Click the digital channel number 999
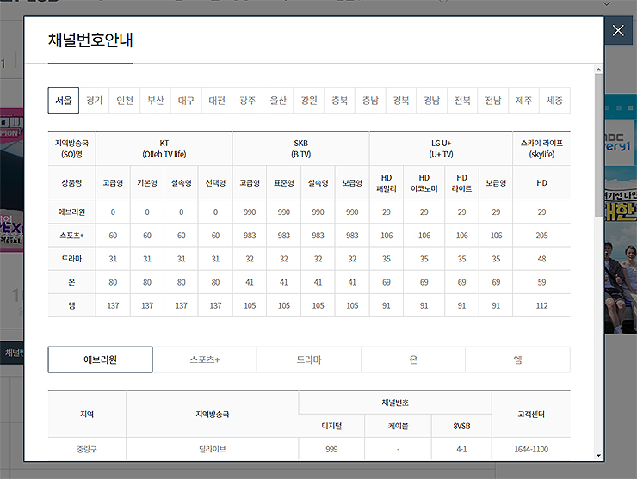637x479 pixels. point(331,449)
